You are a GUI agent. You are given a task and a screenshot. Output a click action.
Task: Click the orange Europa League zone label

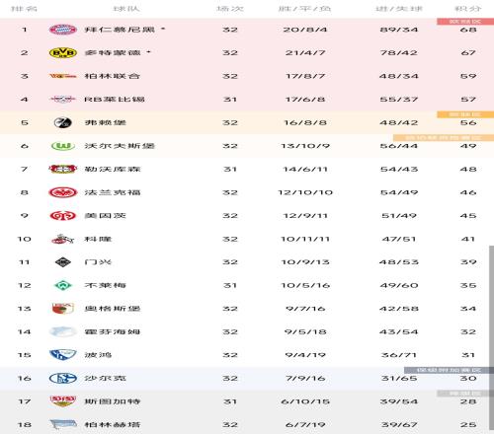pos(465,114)
